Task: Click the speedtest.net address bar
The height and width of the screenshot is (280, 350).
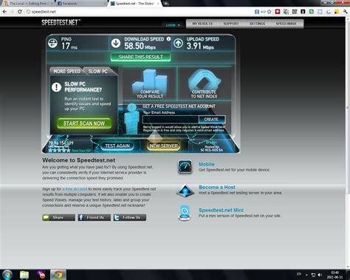Action: tap(138, 12)
